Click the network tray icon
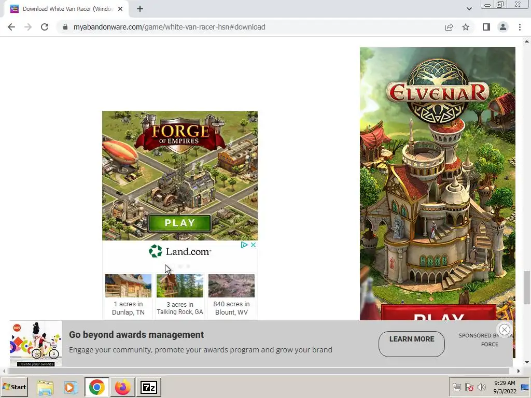Image resolution: width=531 pixels, height=398 pixels. pyautogui.click(x=457, y=387)
